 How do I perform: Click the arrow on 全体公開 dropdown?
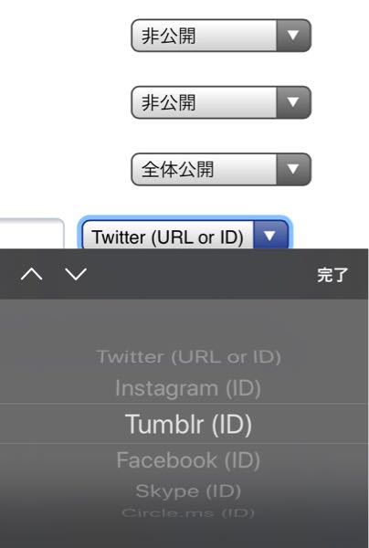293,169
